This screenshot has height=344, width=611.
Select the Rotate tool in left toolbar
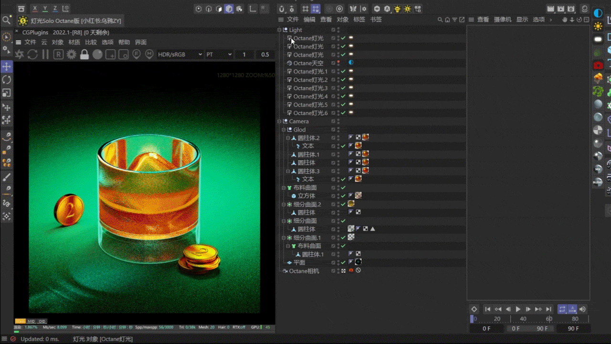(7, 80)
